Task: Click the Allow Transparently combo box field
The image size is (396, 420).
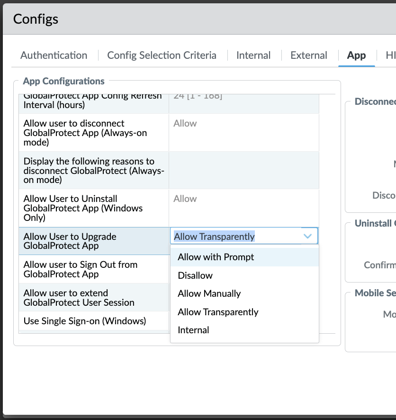Action: [x=244, y=236]
